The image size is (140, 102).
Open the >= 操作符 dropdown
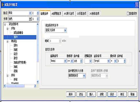(72, 61)
